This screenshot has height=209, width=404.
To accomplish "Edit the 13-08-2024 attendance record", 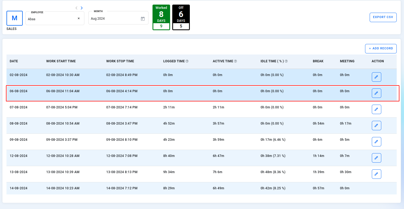I will click(376, 174).
